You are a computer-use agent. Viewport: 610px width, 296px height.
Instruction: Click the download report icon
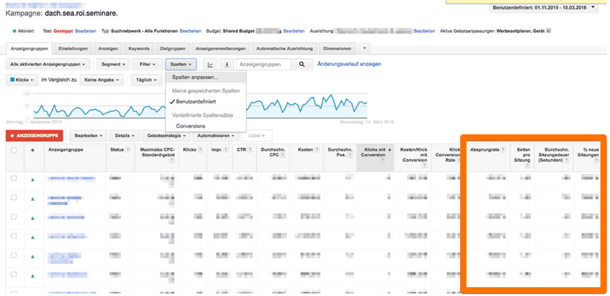click(x=226, y=64)
